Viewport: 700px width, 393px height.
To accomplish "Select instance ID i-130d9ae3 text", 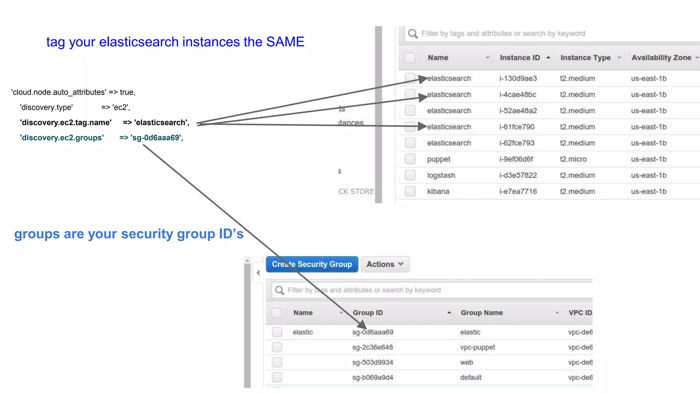I will 518,78.
